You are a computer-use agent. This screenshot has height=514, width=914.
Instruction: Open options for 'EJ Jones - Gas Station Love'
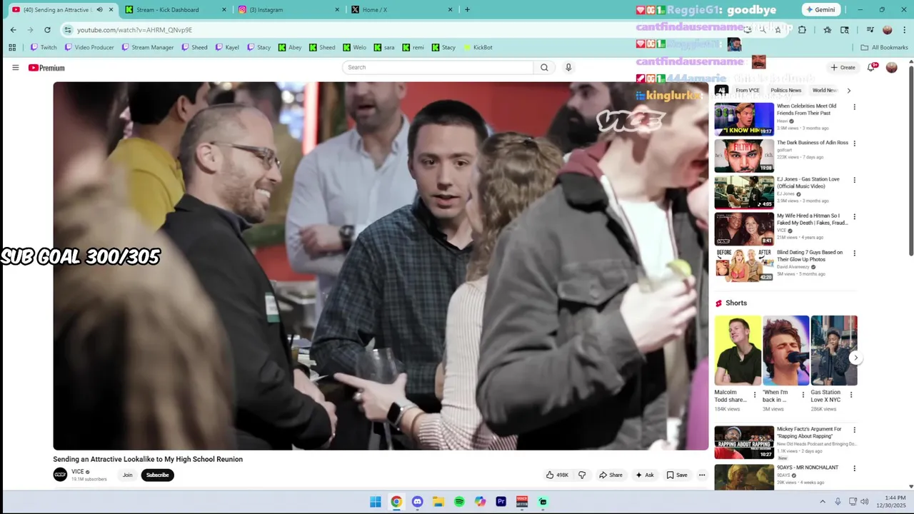[854, 180]
